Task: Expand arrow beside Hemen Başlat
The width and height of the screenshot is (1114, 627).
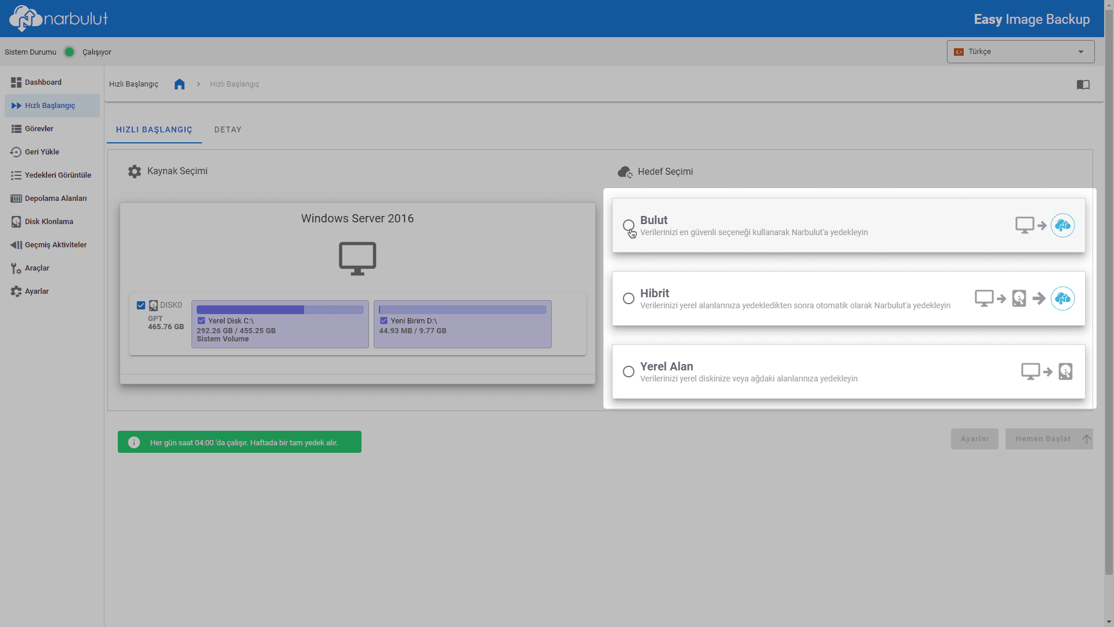Action: pyautogui.click(x=1086, y=439)
